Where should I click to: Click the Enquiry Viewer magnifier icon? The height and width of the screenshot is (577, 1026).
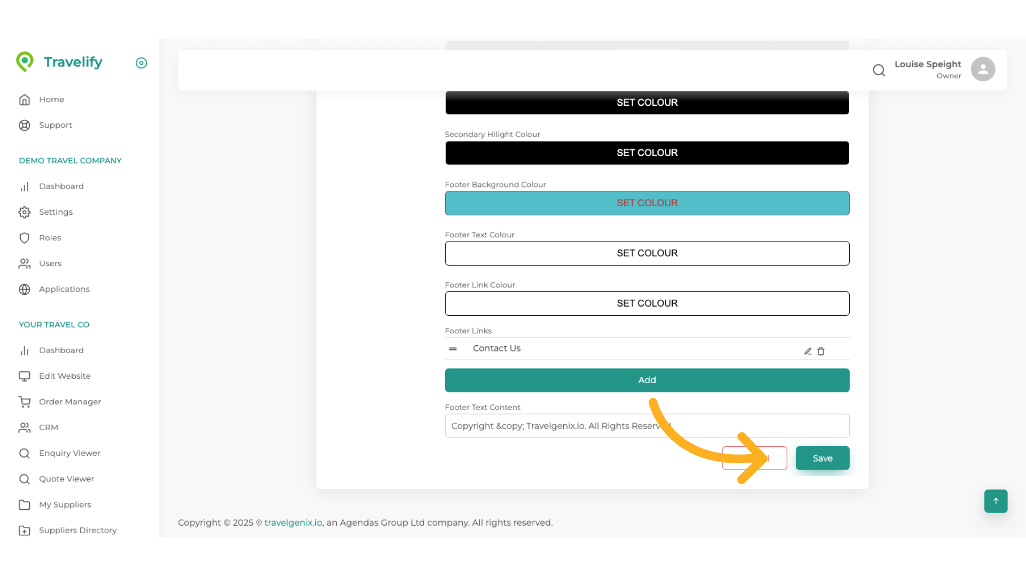click(25, 453)
